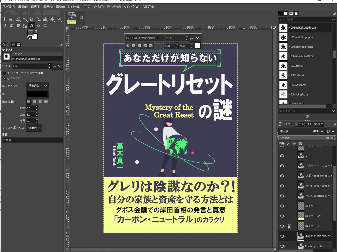337x252 pixels.
Task: Open the layer モード '標準' dropdown
Action: pos(301,132)
